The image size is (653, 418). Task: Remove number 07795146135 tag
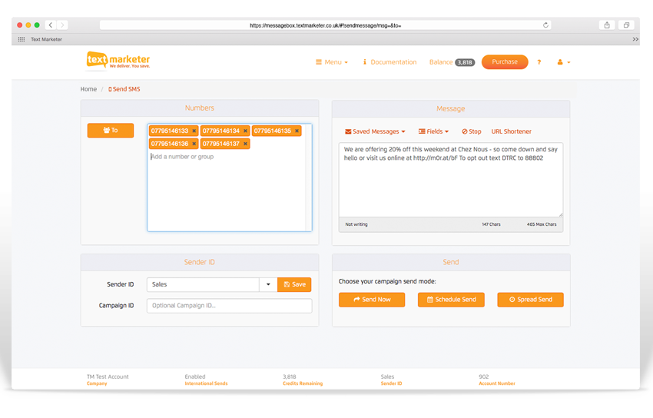pyautogui.click(x=297, y=131)
